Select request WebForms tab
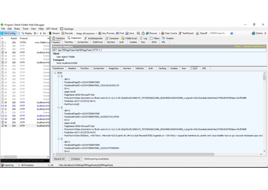The width and height of the screenshot is (268, 190). coord(98,42)
